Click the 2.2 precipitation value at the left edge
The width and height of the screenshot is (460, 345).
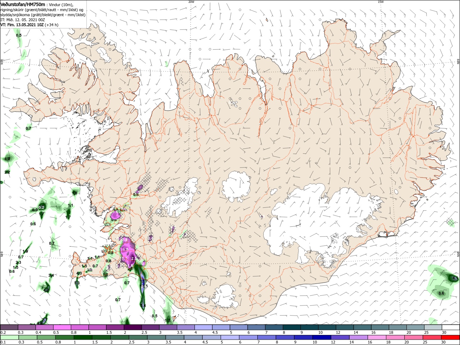point(7,172)
